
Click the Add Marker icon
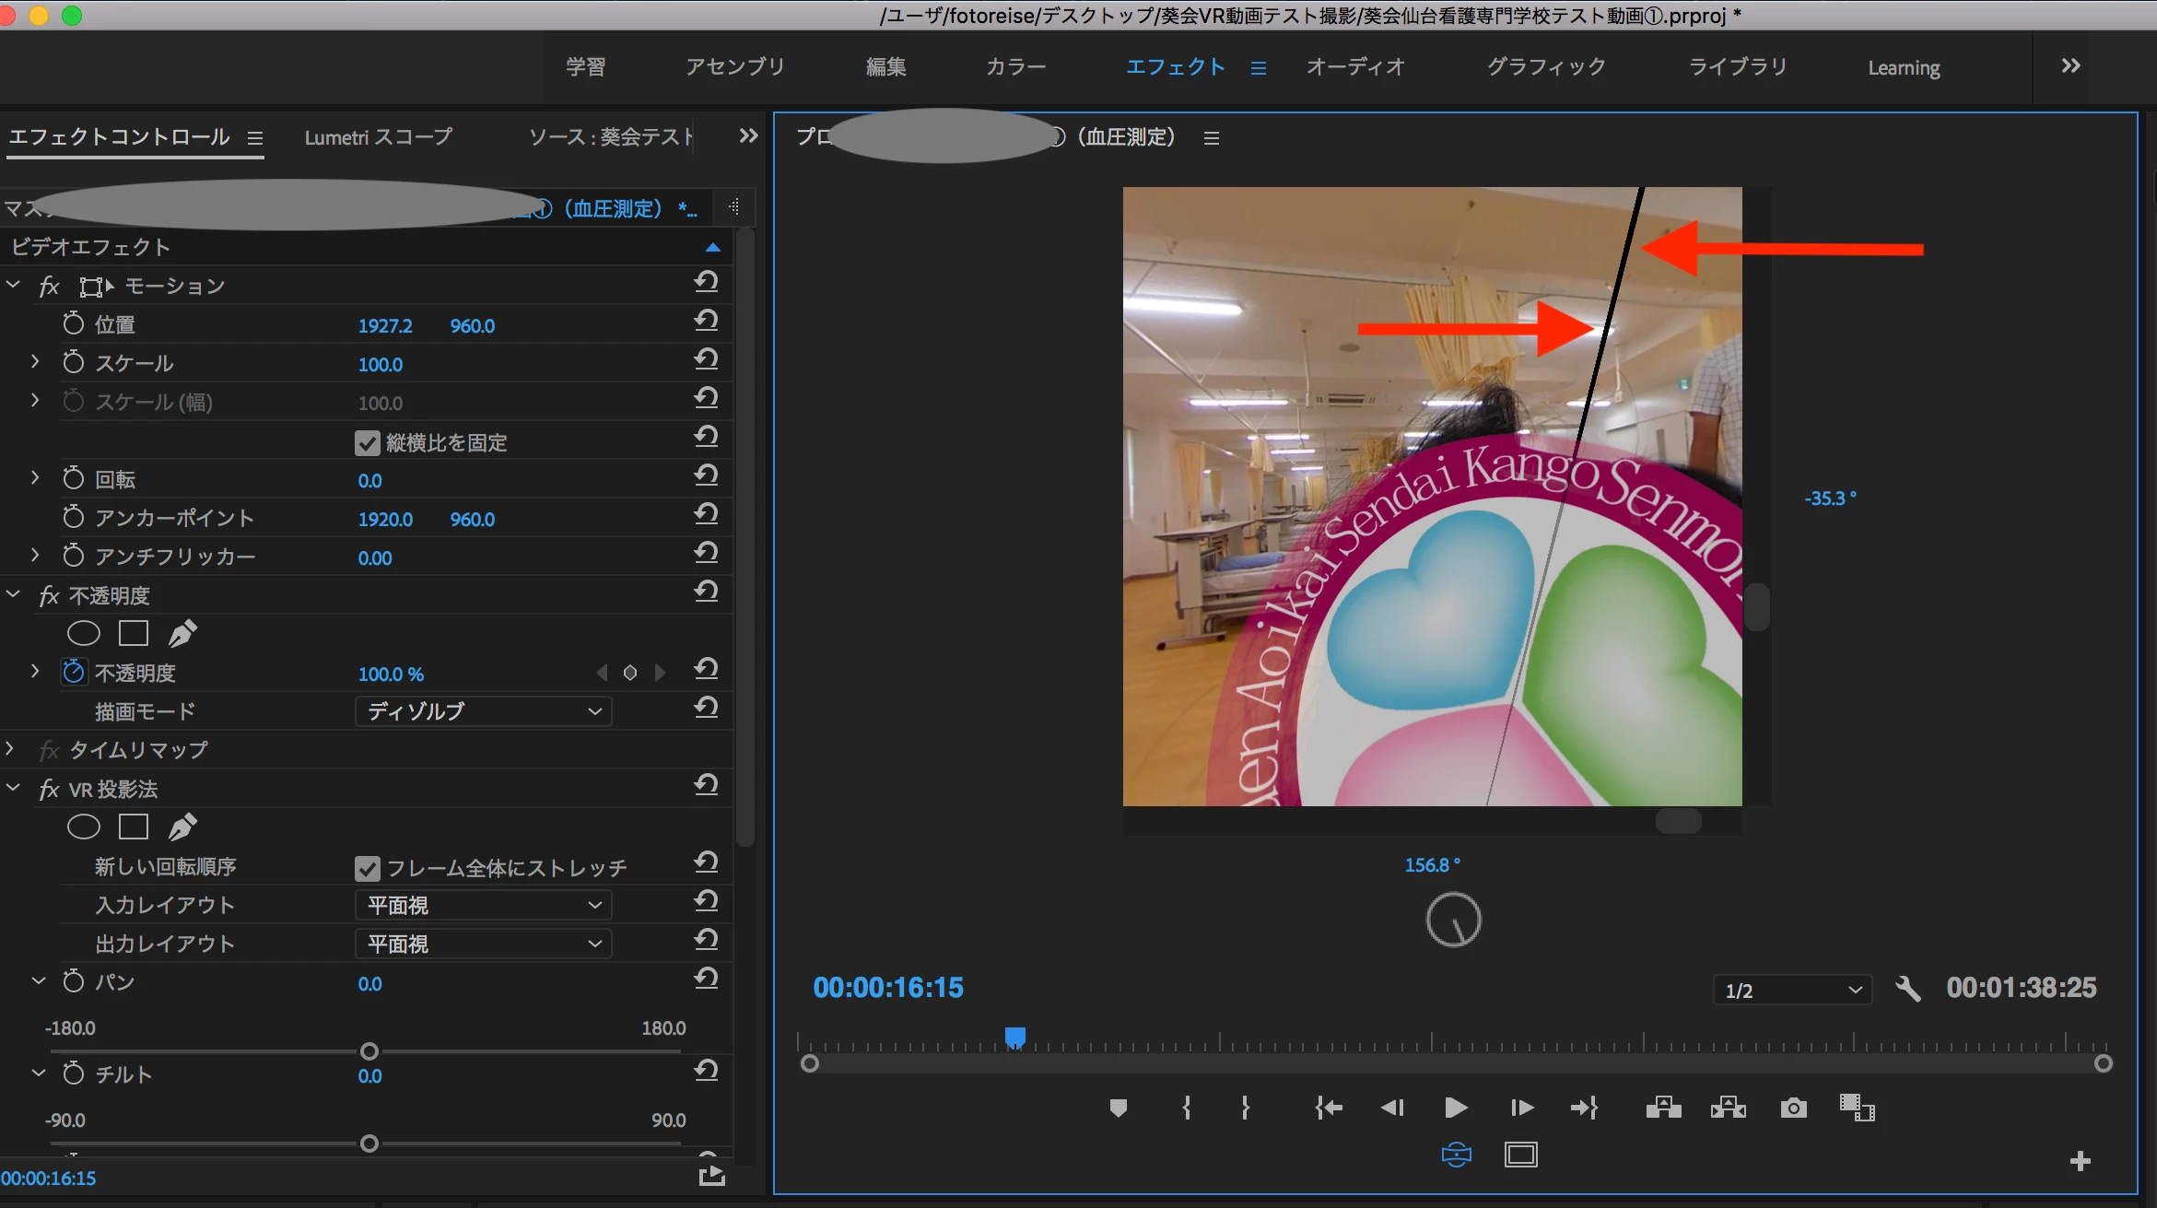(1118, 1108)
